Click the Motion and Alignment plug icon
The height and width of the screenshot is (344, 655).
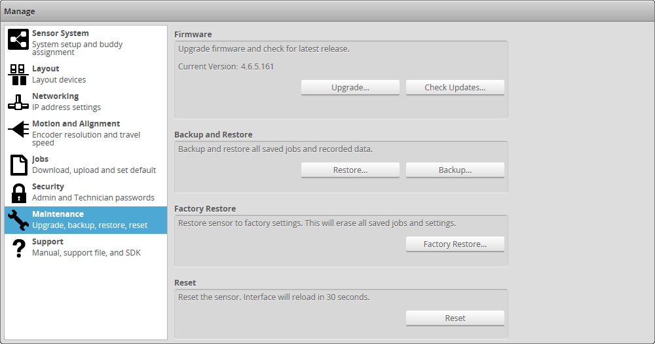pos(18,129)
